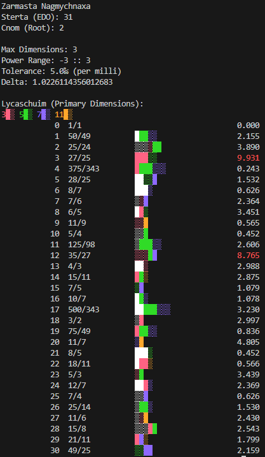Click the color bar in the 500/343 row
Viewport: 265px width, 457px height.
point(153,310)
